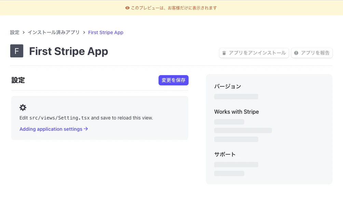Image resolution: width=343 pixels, height=197 pixels.
Task: Click the chevron after 設定 breadcrumb
Action: [24, 32]
